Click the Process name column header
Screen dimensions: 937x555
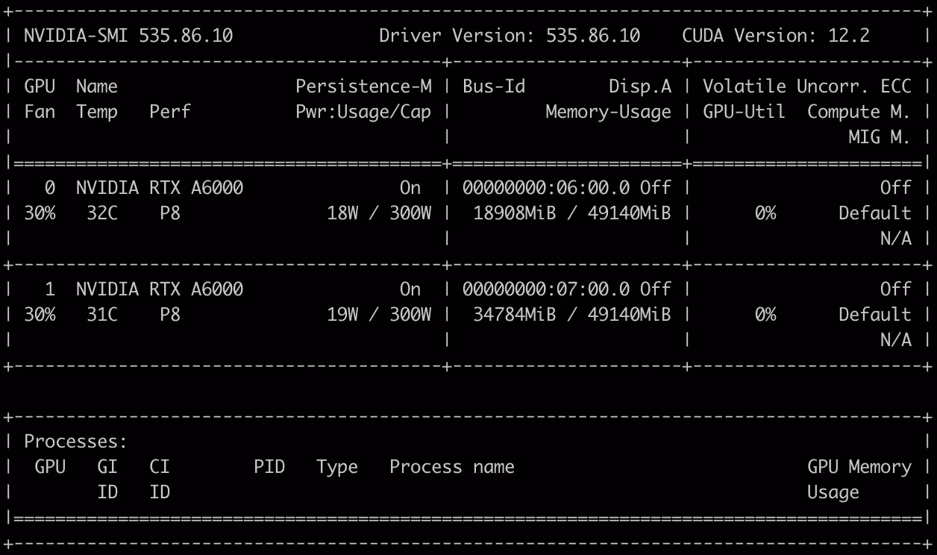click(x=452, y=467)
